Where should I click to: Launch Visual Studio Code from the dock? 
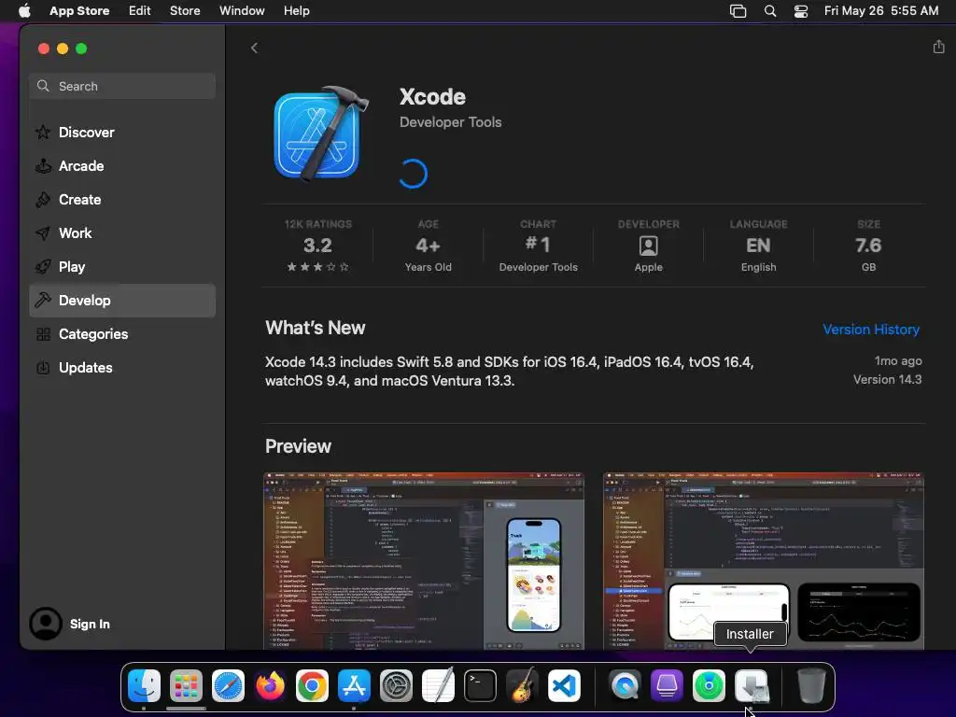pos(565,686)
